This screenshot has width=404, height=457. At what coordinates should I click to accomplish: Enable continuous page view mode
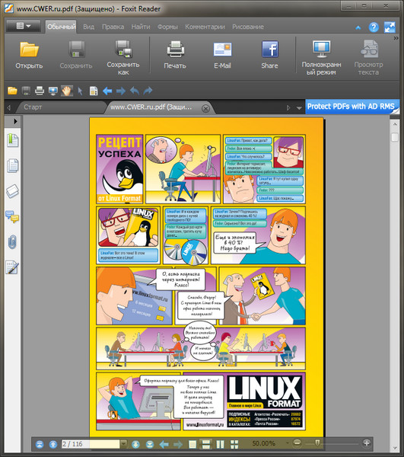[206, 444]
